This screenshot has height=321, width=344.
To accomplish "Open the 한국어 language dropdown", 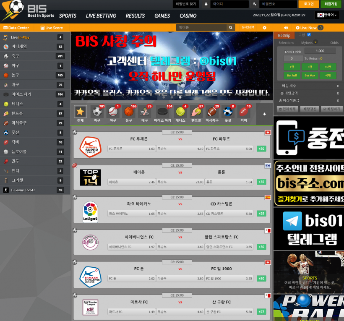I will [327, 15].
